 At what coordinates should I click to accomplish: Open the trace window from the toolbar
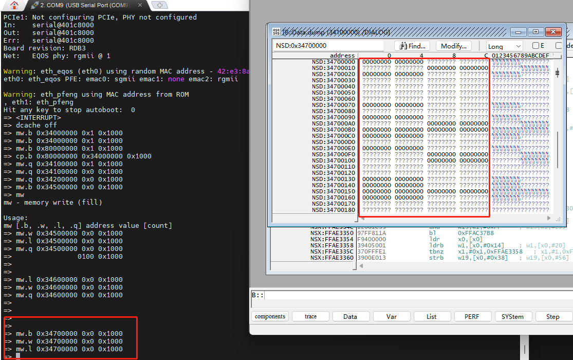310,316
